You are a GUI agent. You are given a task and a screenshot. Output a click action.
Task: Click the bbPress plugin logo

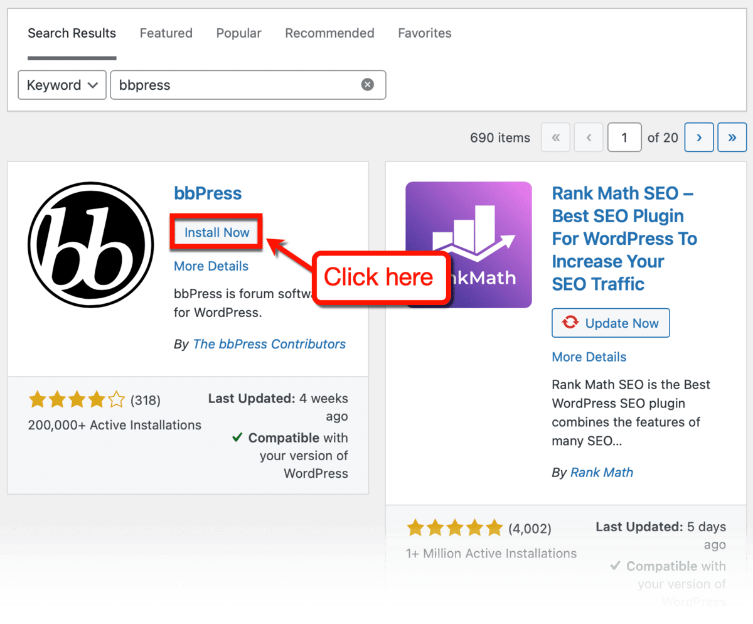point(90,245)
